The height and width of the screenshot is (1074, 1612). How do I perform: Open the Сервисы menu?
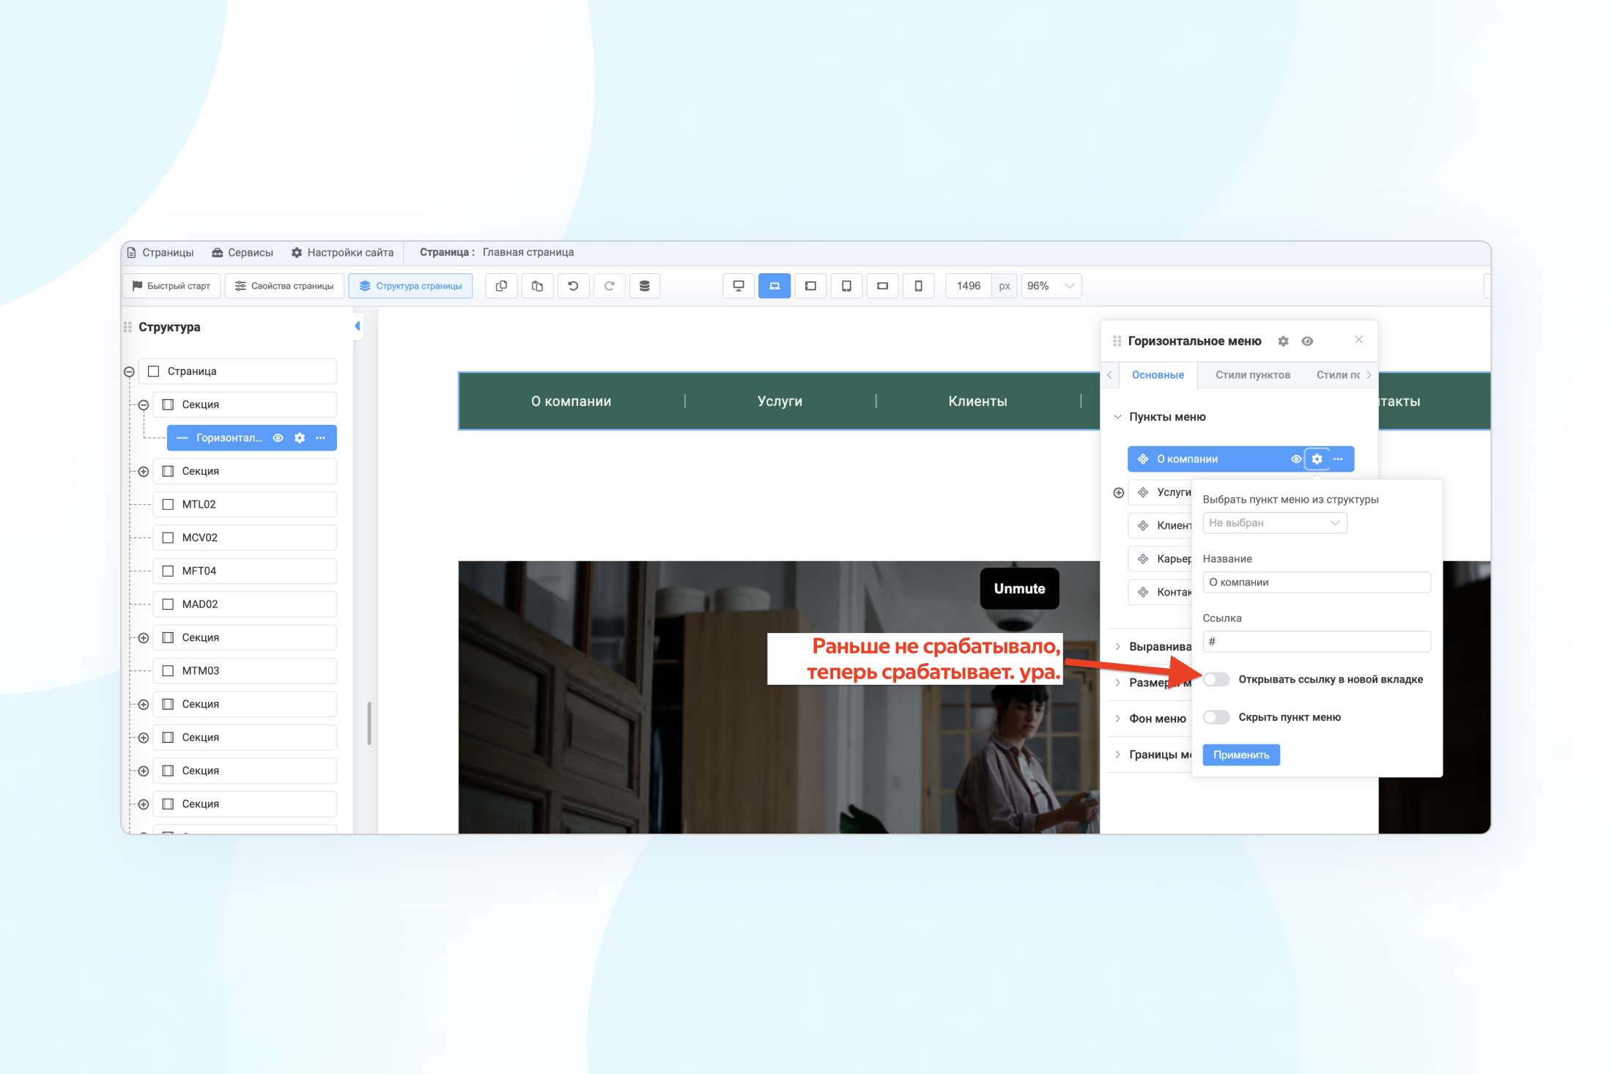tap(243, 253)
